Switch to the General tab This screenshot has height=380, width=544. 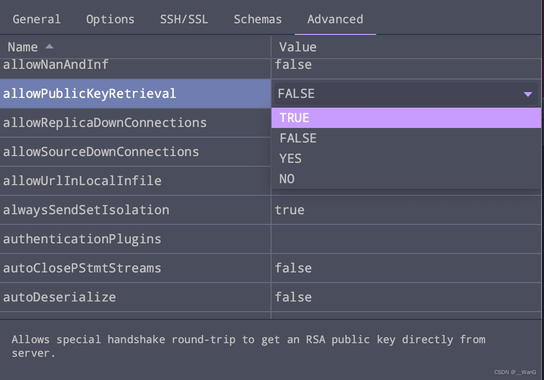[36, 19]
